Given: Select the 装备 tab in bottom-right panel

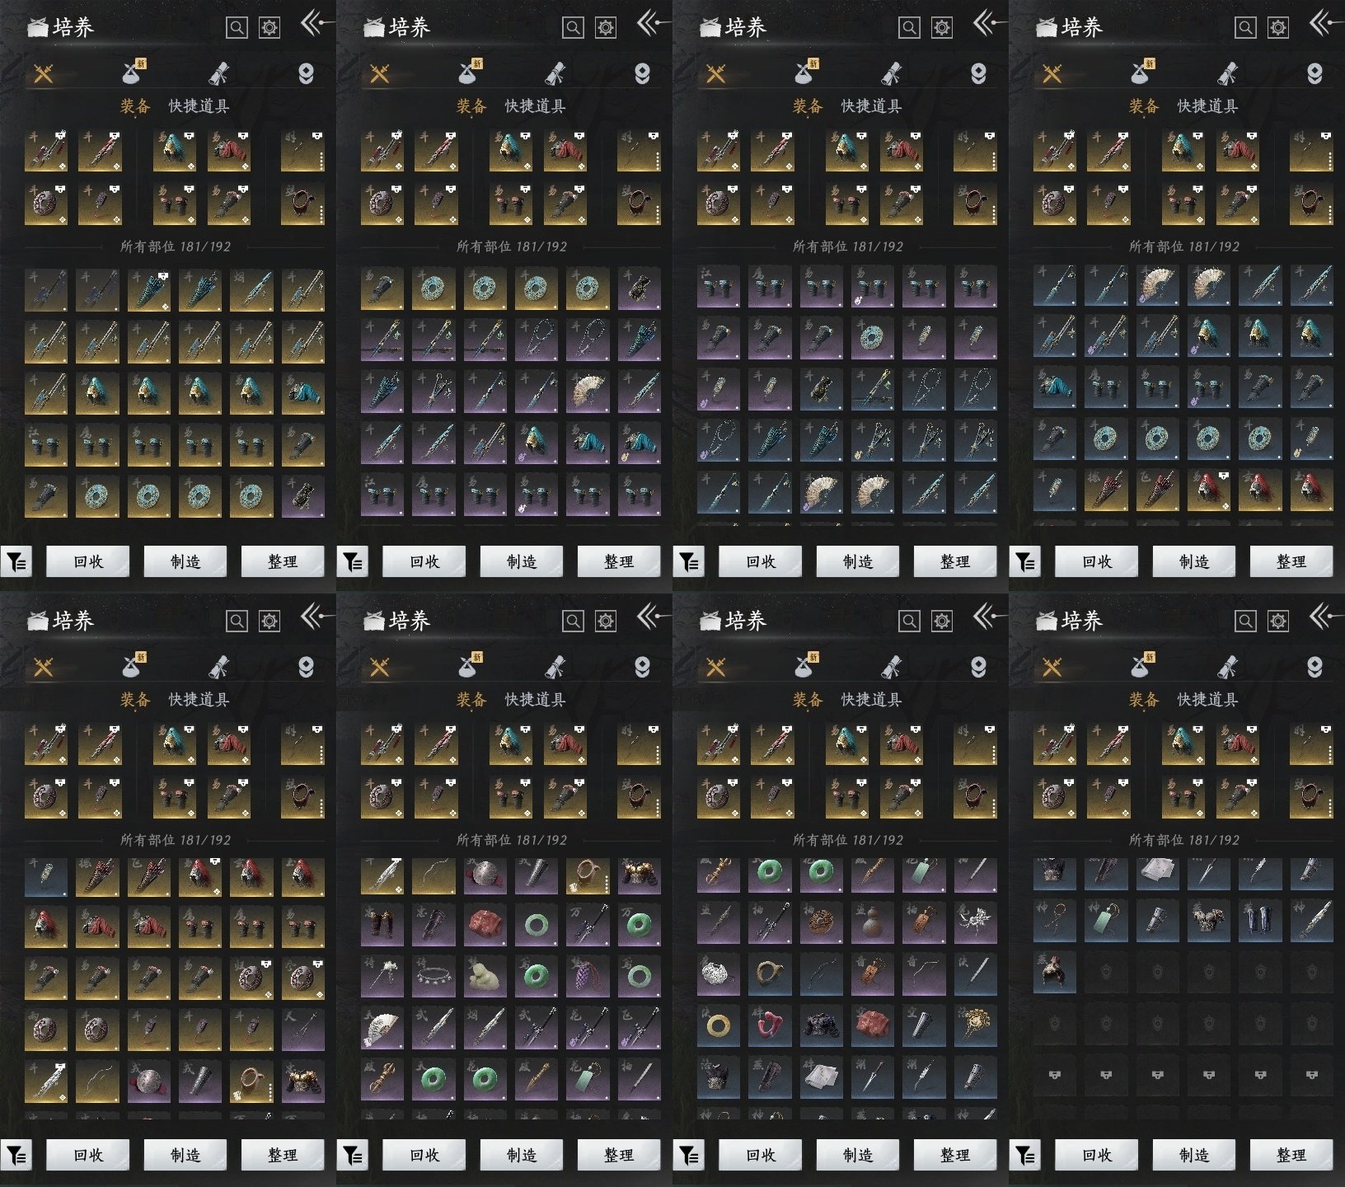Looking at the screenshot, I should pos(1144,700).
